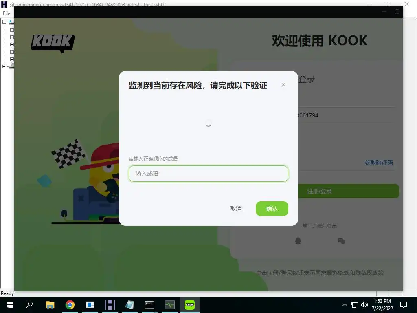The width and height of the screenshot is (417, 313).
Task: Expand the second child tree node
Action: [12, 37]
